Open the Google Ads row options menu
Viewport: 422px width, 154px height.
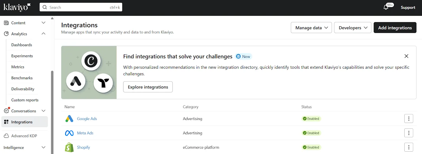[409, 119]
